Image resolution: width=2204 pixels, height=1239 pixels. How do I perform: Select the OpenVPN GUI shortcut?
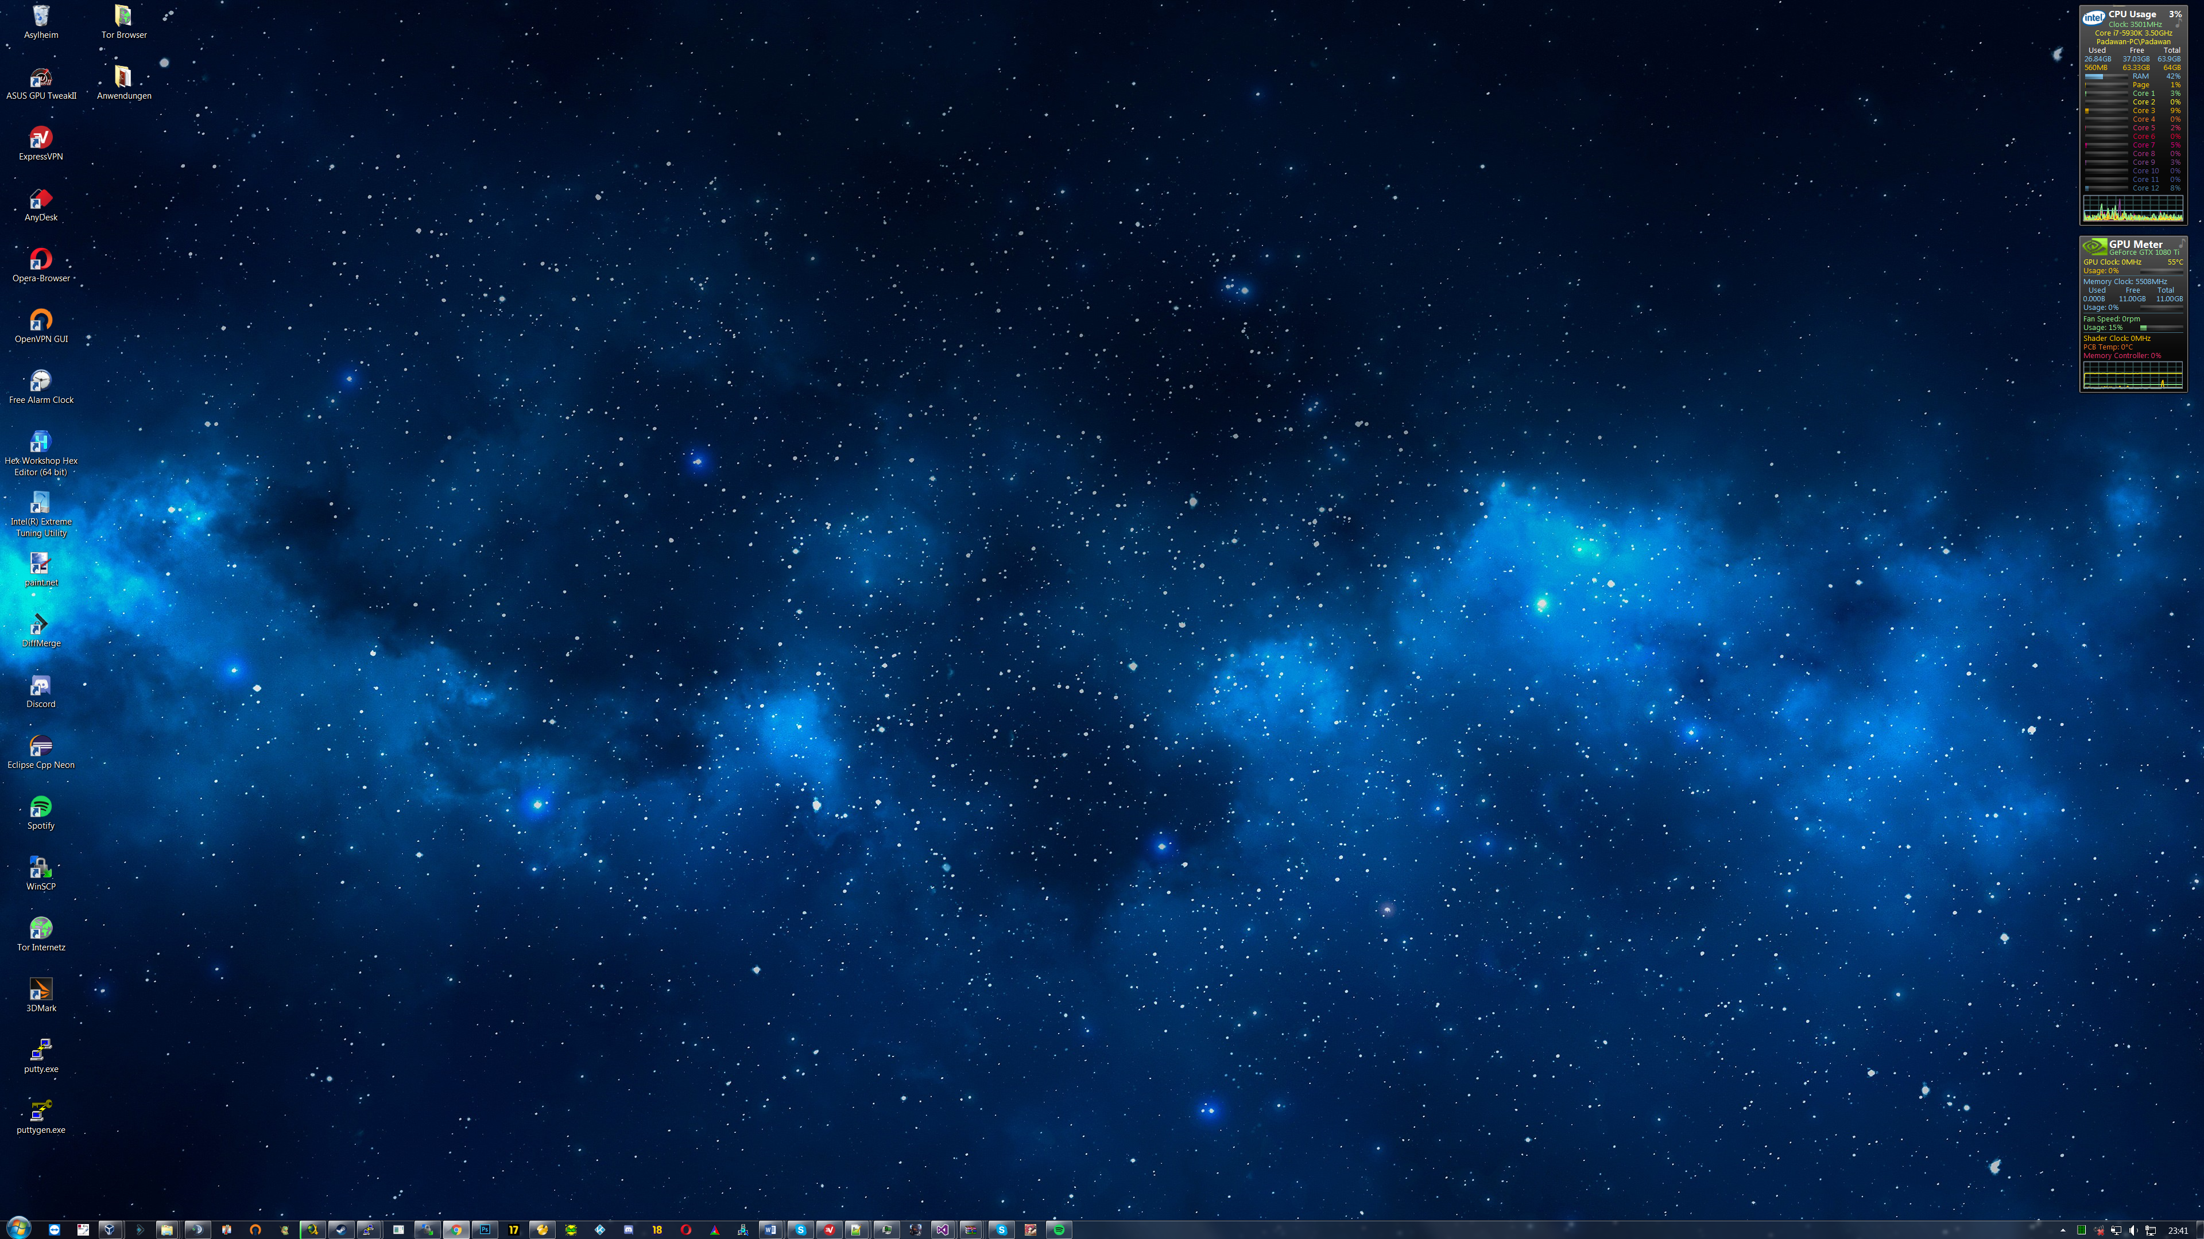(40, 326)
